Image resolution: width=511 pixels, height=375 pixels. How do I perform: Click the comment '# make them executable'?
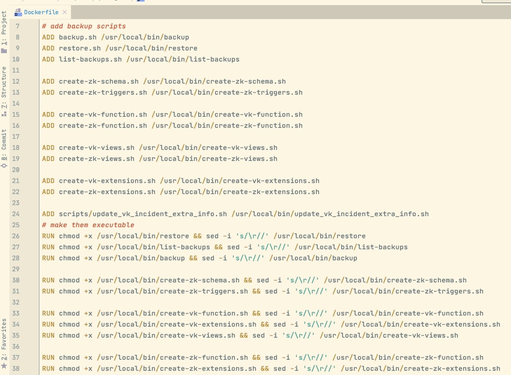[x=88, y=225]
